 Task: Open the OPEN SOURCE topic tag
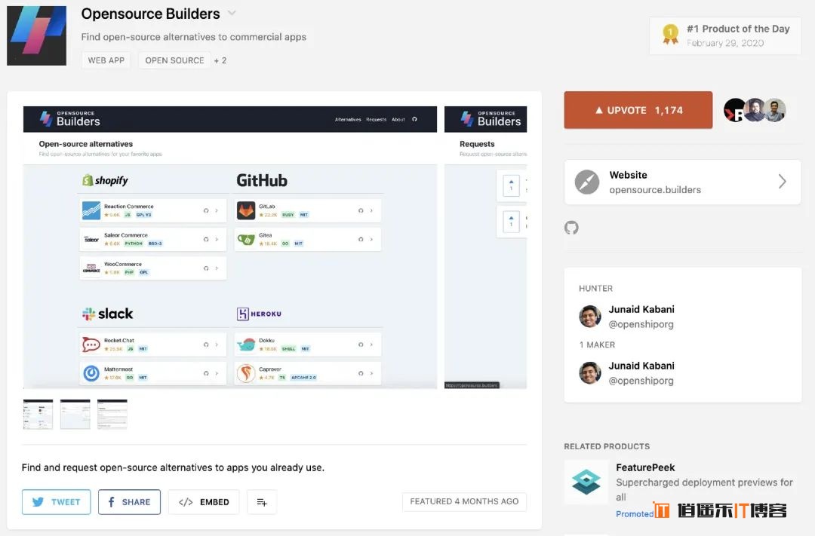pyautogui.click(x=174, y=60)
